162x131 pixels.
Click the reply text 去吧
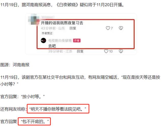[x=52, y=46]
